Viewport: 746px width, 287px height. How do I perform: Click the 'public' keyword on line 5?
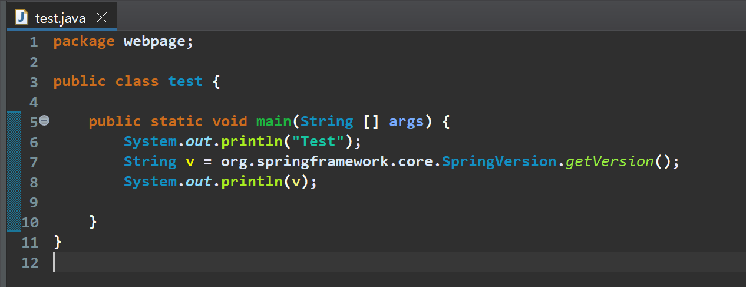click(x=115, y=121)
